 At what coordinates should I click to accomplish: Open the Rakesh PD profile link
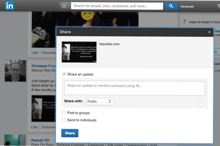[x=40, y=140]
